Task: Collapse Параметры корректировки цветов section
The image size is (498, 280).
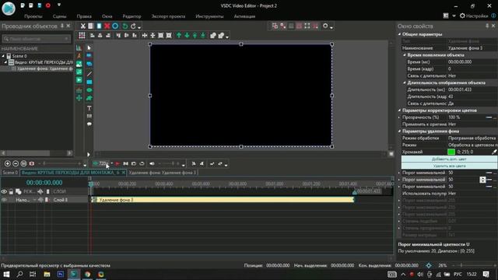Action: pyautogui.click(x=399, y=110)
